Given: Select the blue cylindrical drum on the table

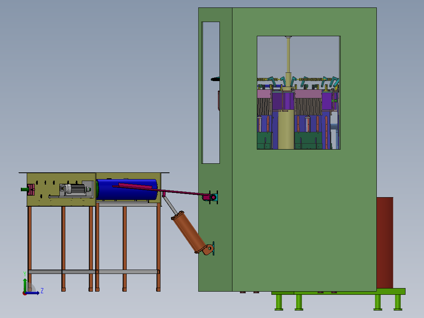Looking at the screenshot, I should [x=127, y=189].
